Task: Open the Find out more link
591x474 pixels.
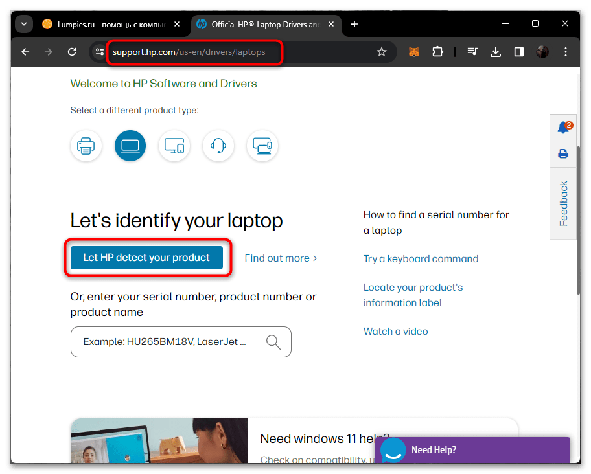Action: click(x=281, y=258)
